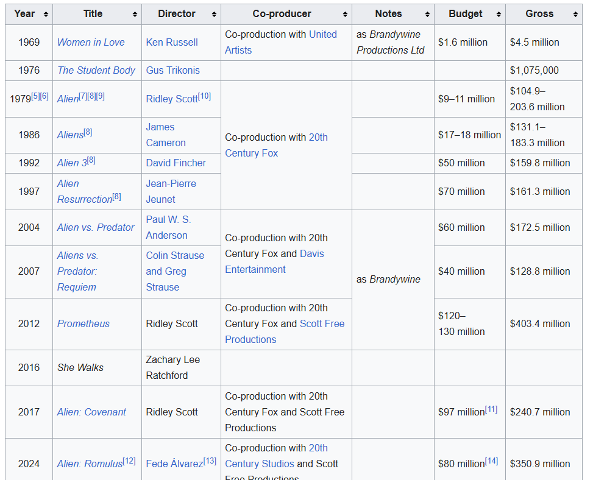The height and width of the screenshot is (480, 593).
Task: Open Jean-Pierre Jeunet link
Action: 171,192
